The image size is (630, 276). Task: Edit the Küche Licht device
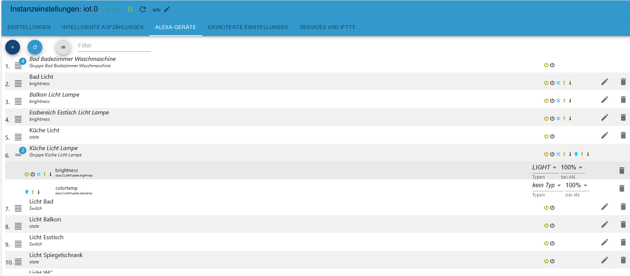605,135
